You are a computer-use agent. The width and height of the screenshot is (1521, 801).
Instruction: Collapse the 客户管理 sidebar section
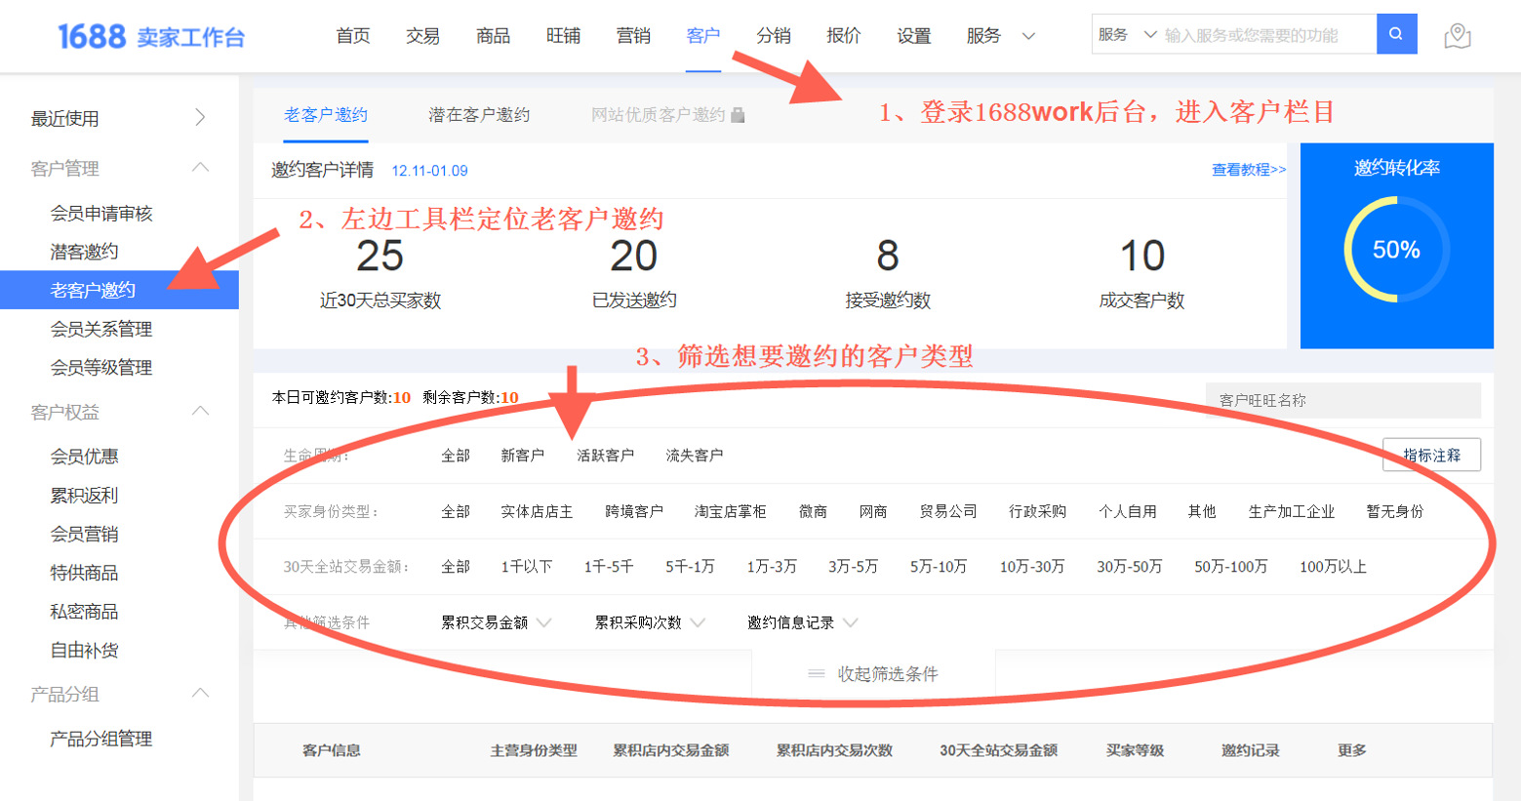pos(200,167)
